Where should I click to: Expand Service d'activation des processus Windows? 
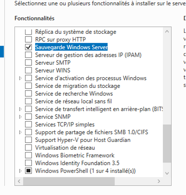tap(21, 78)
